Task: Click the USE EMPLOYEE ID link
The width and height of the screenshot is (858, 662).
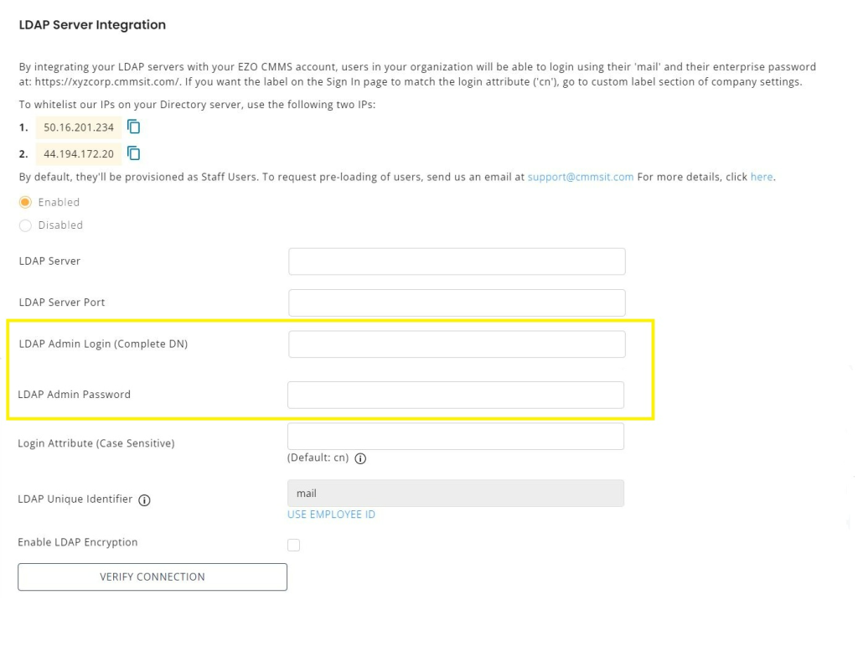Action: point(331,515)
